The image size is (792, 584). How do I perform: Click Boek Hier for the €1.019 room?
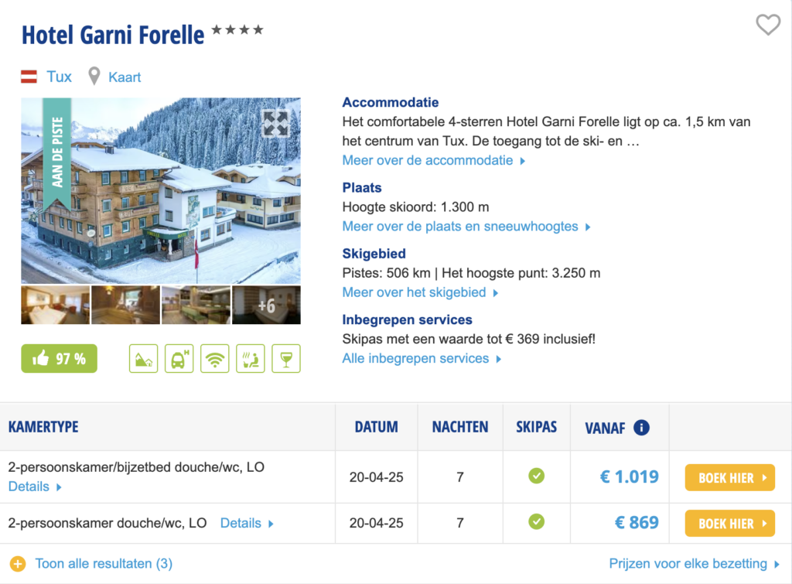coord(729,478)
